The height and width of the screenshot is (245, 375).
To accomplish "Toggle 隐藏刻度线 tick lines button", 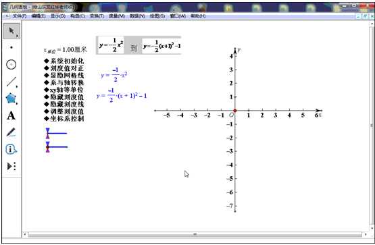I will (64, 104).
